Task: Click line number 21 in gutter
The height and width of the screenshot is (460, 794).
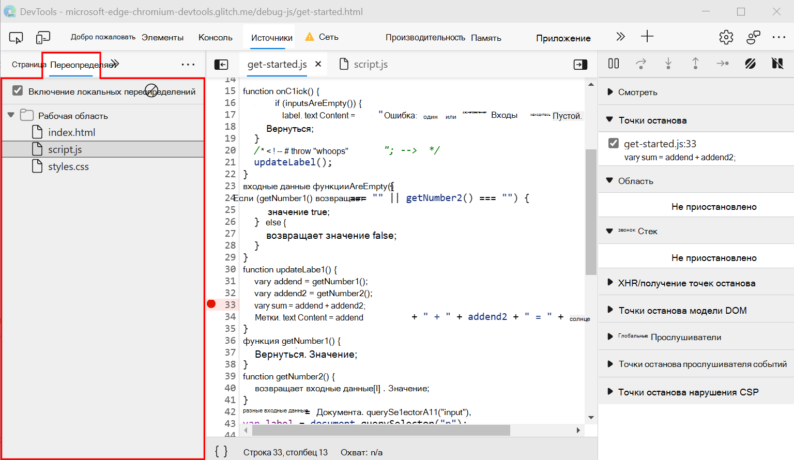Action: (230, 162)
